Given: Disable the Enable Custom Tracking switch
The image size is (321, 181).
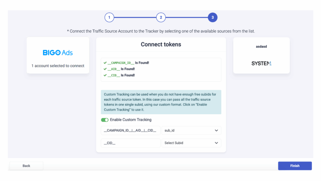Looking at the screenshot, I should point(105,120).
